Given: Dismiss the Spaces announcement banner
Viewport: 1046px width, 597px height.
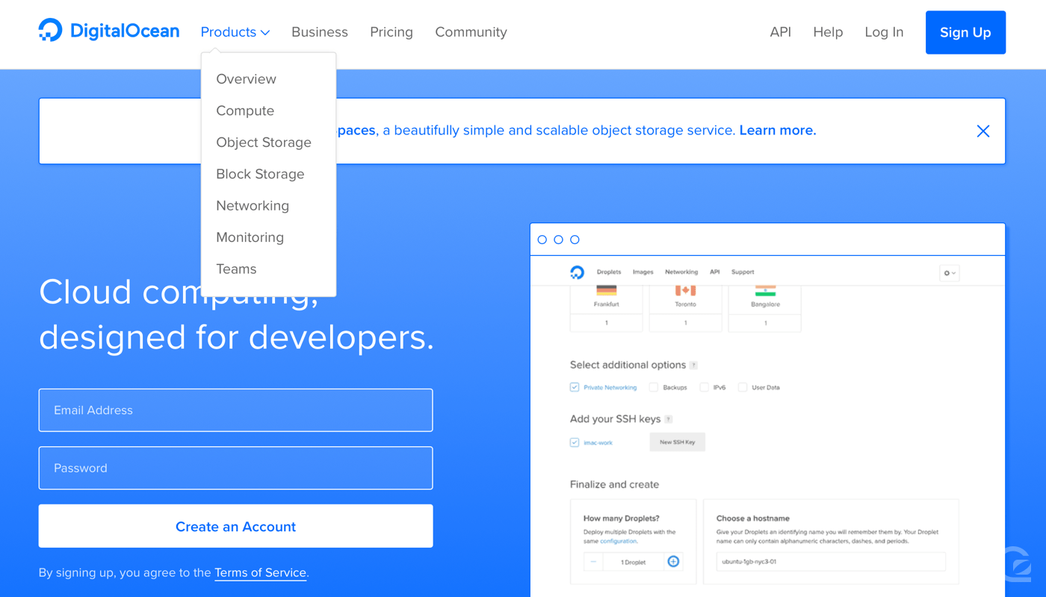Looking at the screenshot, I should pyautogui.click(x=983, y=131).
